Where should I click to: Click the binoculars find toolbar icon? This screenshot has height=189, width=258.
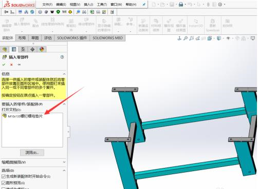point(84,12)
